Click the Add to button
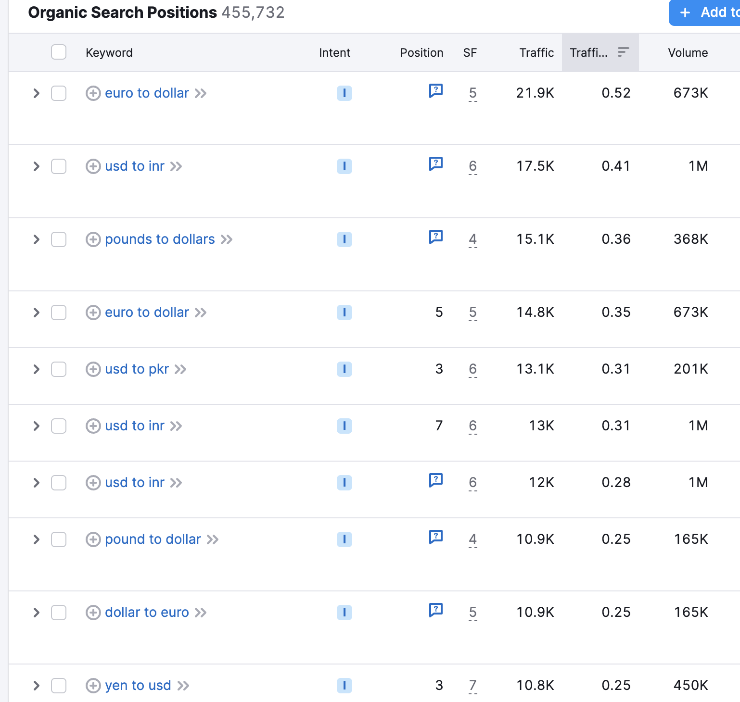 click(x=707, y=12)
